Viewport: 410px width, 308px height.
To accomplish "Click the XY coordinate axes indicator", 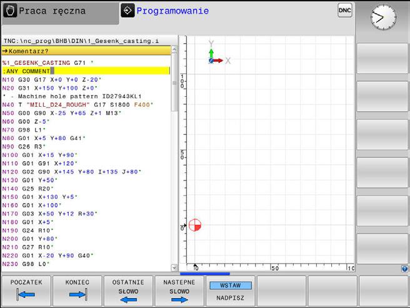I will pos(219,53).
